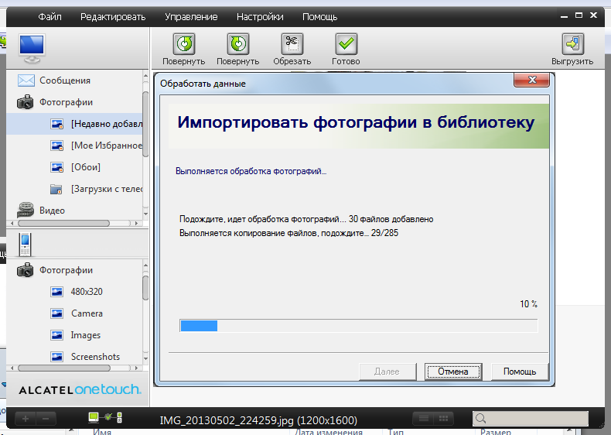Switch to list view in bottom bar
The width and height of the screenshot is (611, 435).
point(423,418)
